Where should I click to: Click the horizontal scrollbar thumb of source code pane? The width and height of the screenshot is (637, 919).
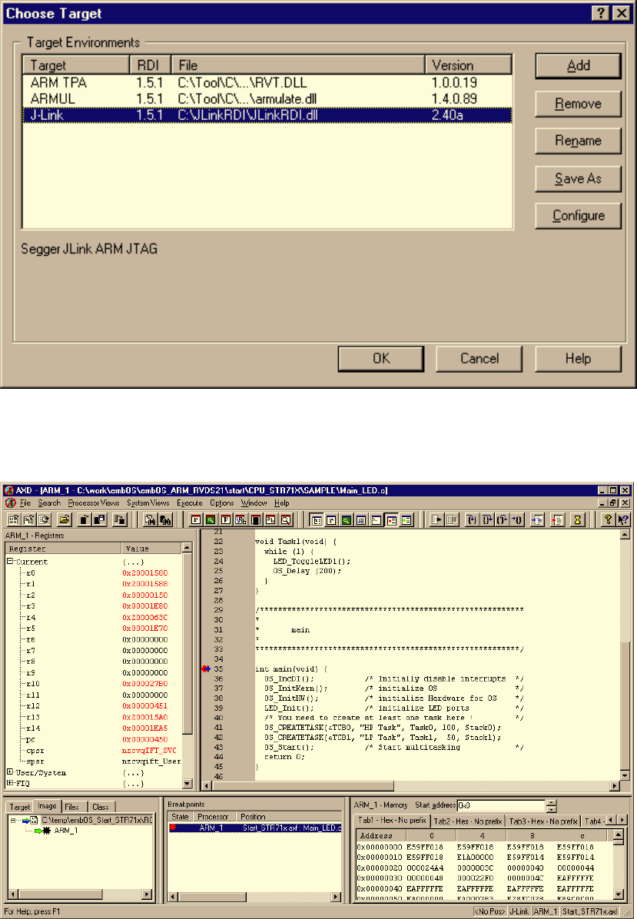point(303,785)
